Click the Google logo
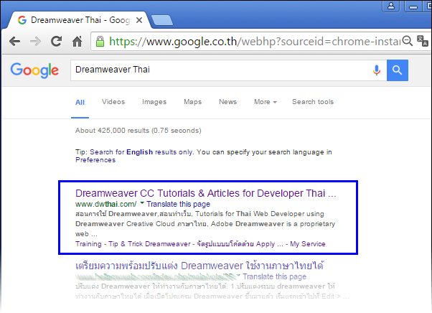The image size is (432, 313). (x=34, y=70)
